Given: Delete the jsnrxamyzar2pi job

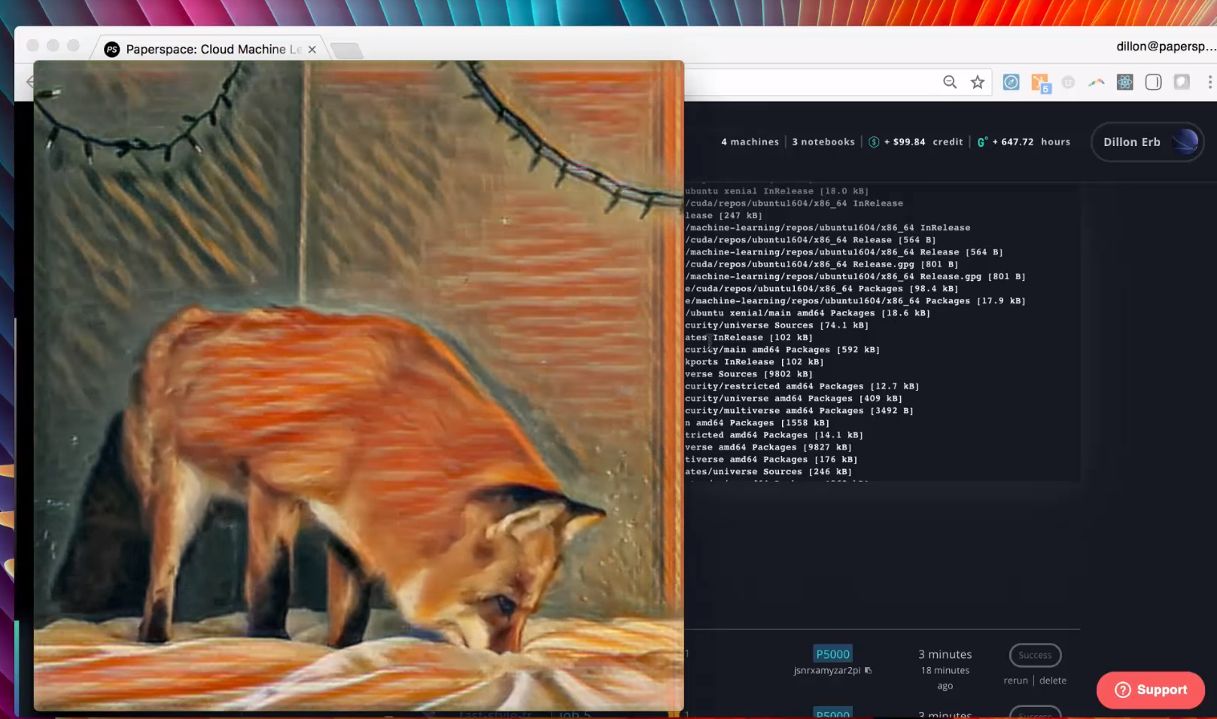Looking at the screenshot, I should click(1053, 680).
